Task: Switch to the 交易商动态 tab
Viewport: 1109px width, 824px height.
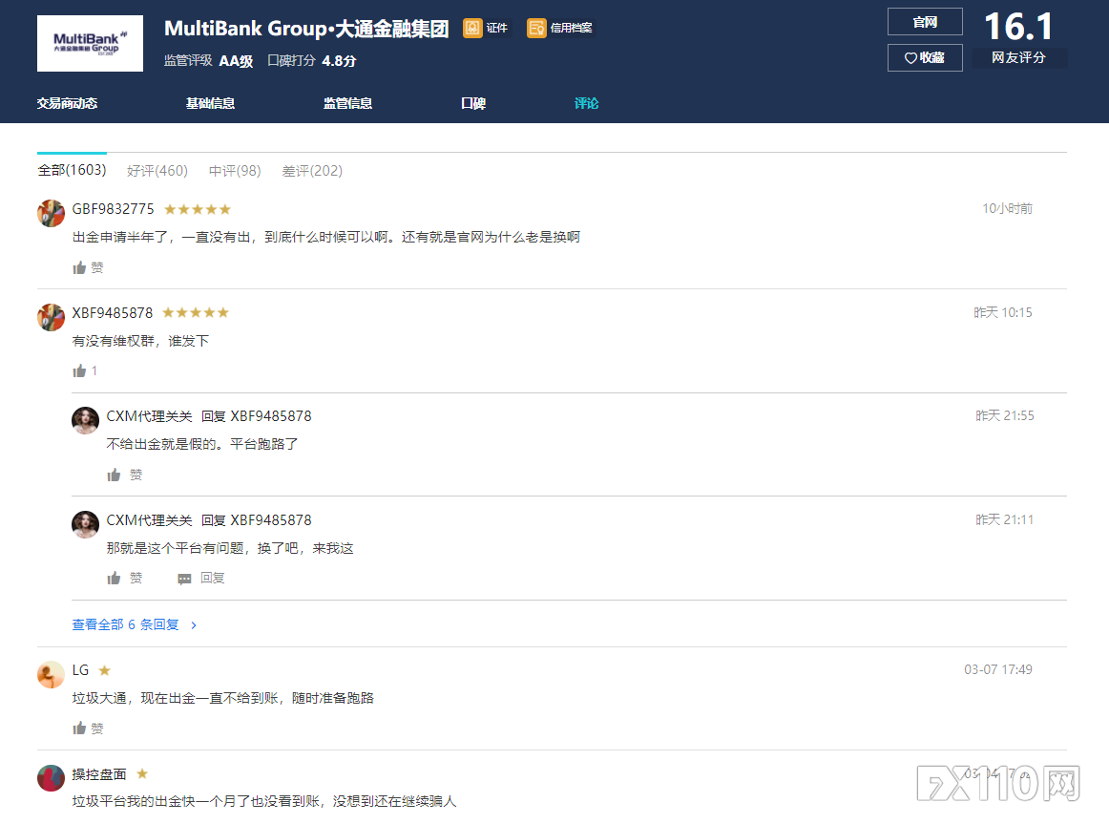Action: (x=67, y=103)
